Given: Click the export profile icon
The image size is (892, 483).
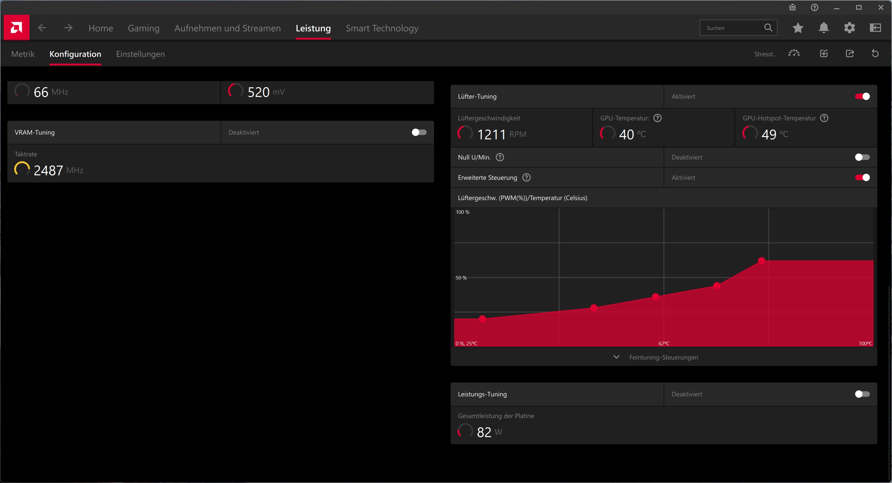Looking at the screenshot, I should tap(850, 53).
